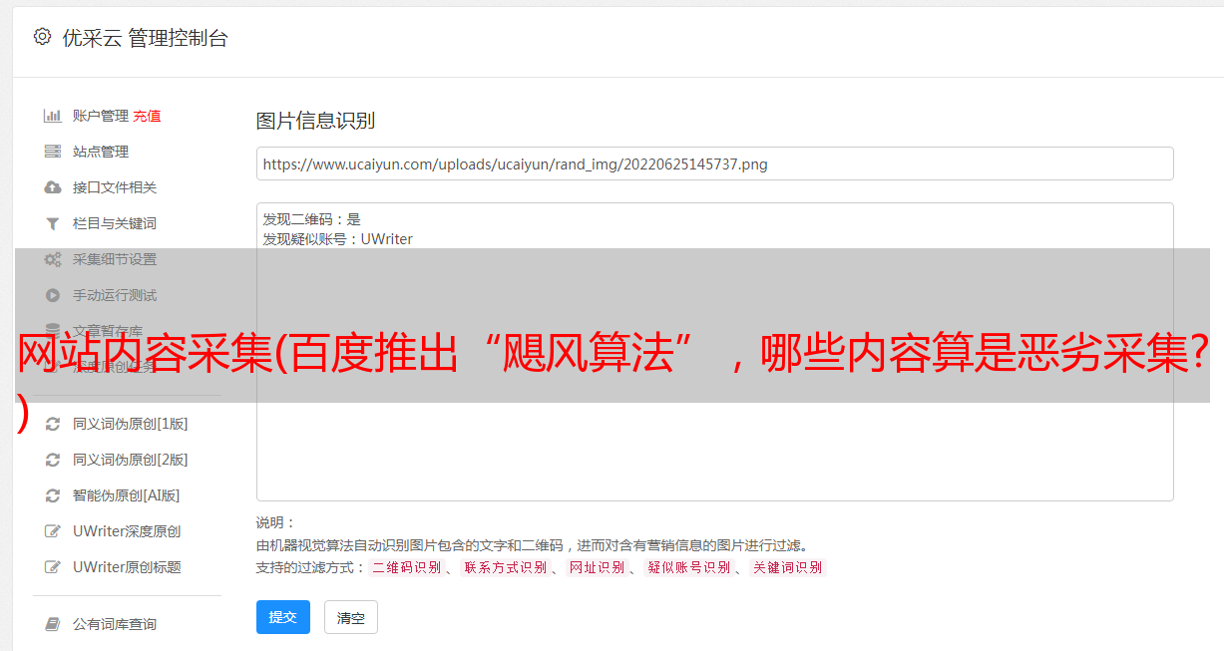
Task: Click the 图片信息识别 heading
Action: 315,121
